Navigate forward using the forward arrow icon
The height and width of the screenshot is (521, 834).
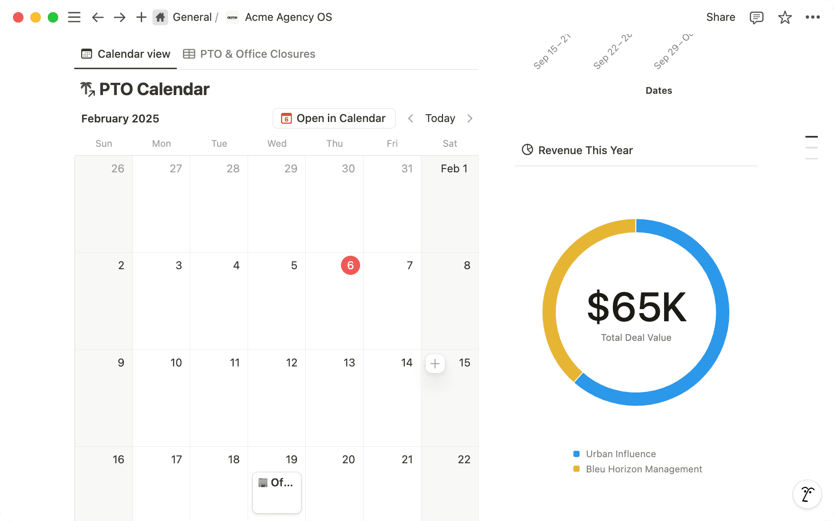[119, 17]
